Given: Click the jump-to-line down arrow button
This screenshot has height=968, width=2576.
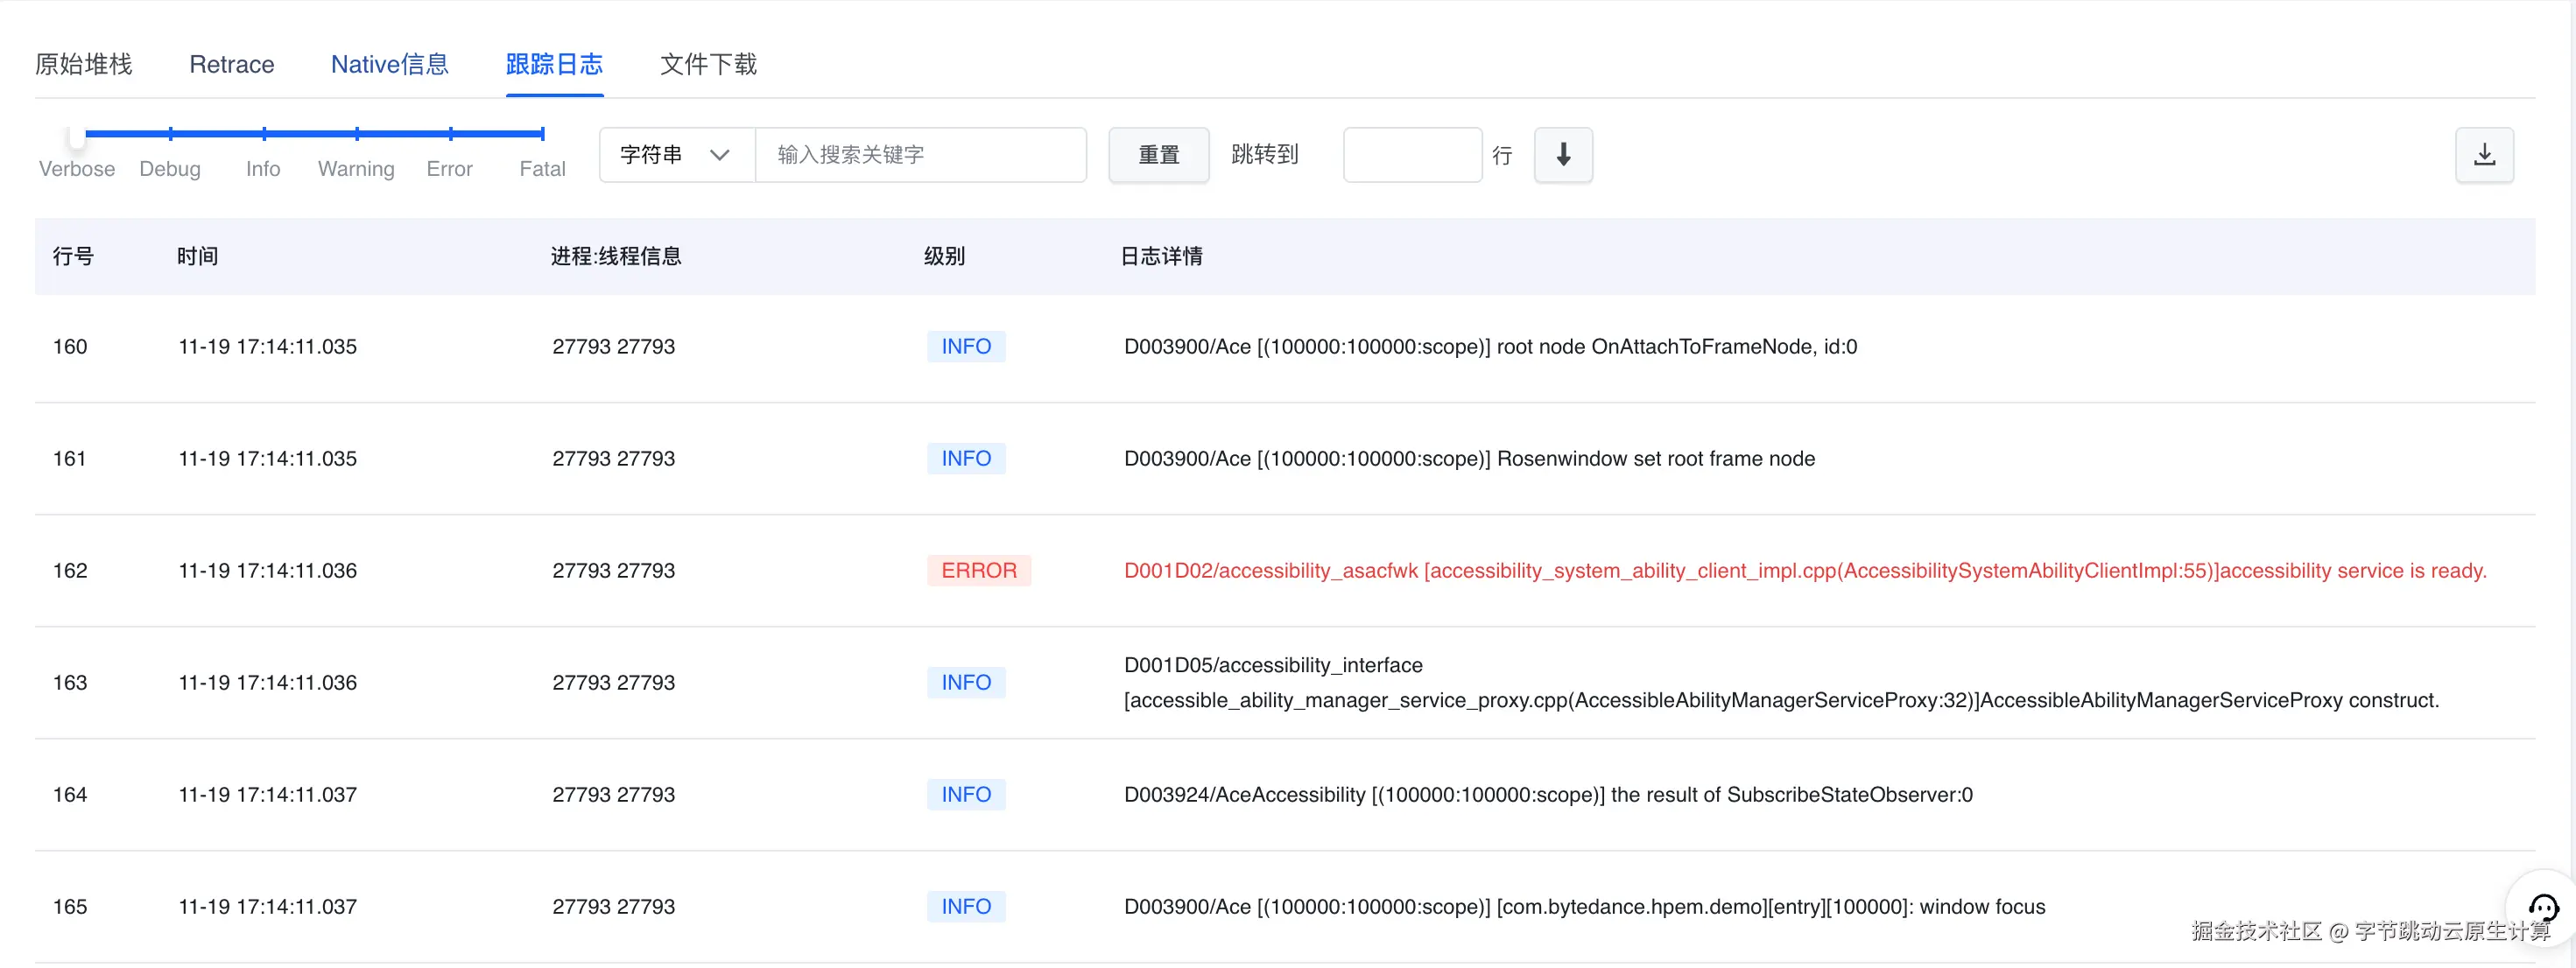Looking at the screenshot, I should (1563, 155).
